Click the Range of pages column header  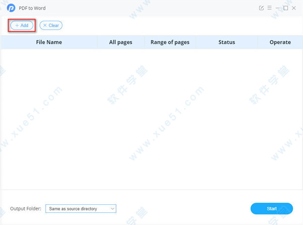[x=170, y=42]
